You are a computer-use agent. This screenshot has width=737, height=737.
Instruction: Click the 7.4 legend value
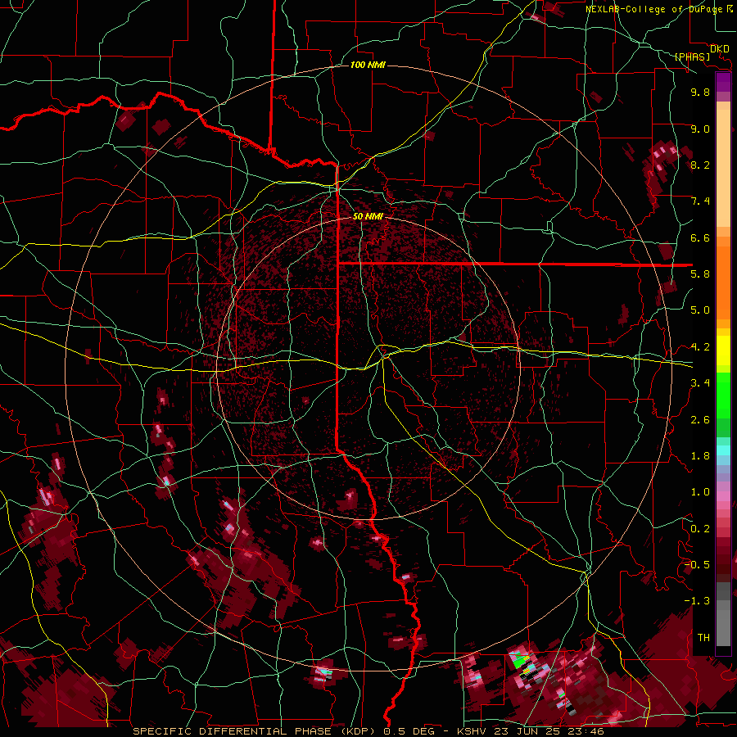[700, 201]
